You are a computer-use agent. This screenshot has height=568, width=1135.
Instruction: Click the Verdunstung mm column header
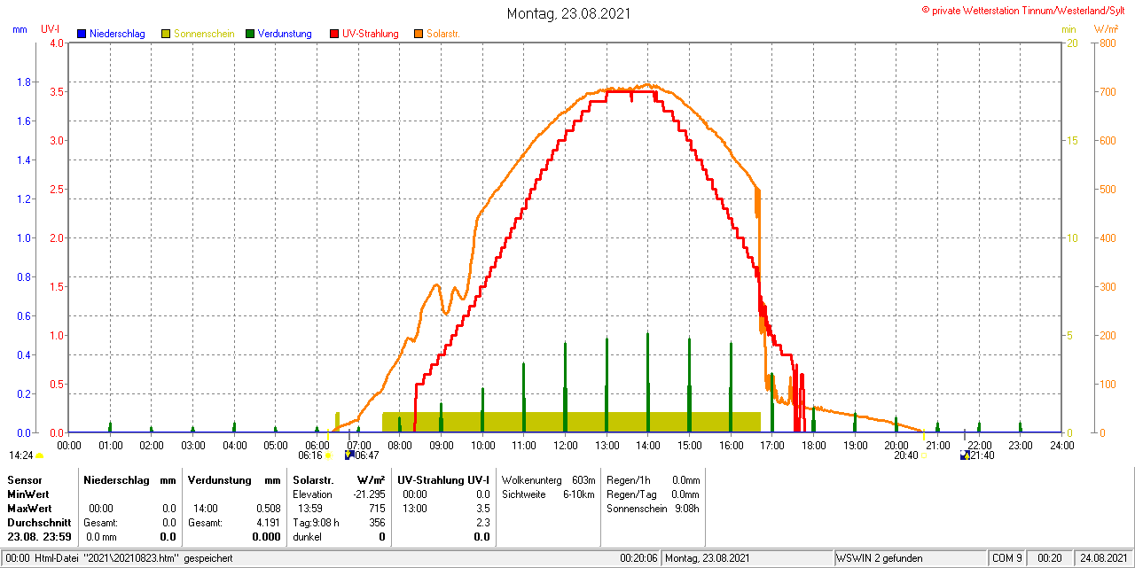pyautogui.click(x=234, y=479)
